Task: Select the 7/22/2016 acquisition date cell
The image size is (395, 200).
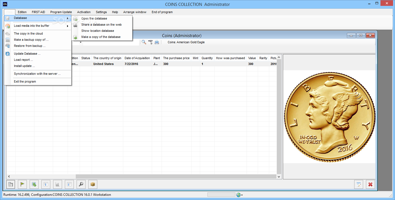Action: pyautogui.click(x=137, y=64)
